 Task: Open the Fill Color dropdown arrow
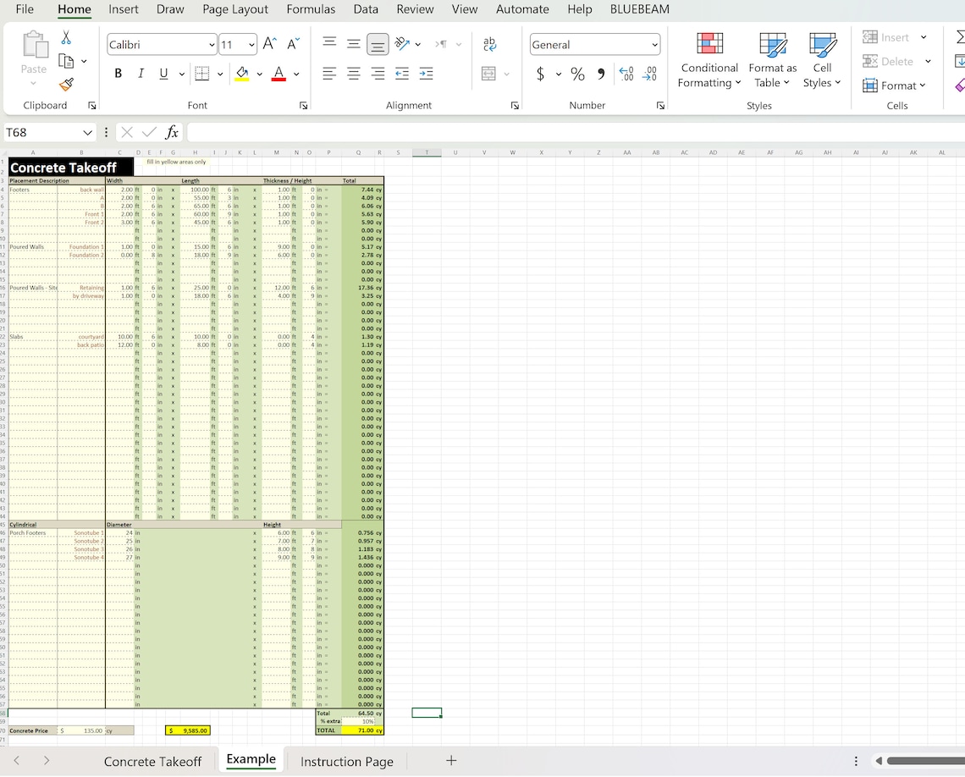(259, 74)
